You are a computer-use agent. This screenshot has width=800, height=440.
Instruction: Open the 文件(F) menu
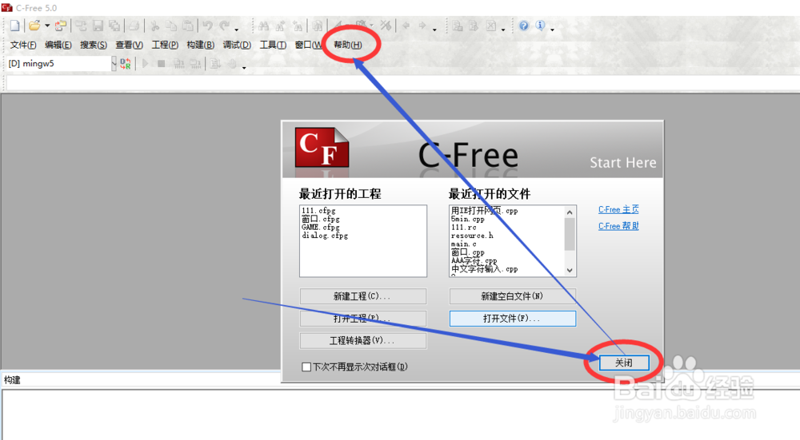pyautogui.click(x=23, y=45)
